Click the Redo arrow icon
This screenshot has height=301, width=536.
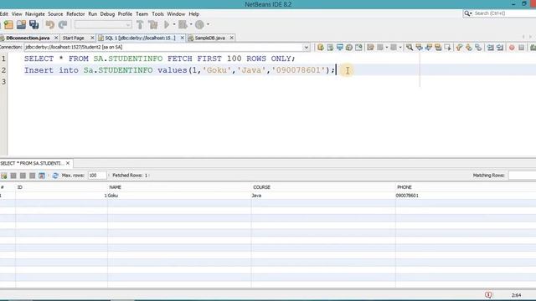[63, 24]
